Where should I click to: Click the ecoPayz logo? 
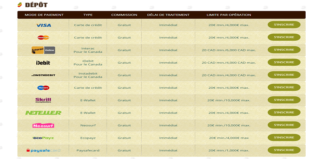(x=43, y=138)
